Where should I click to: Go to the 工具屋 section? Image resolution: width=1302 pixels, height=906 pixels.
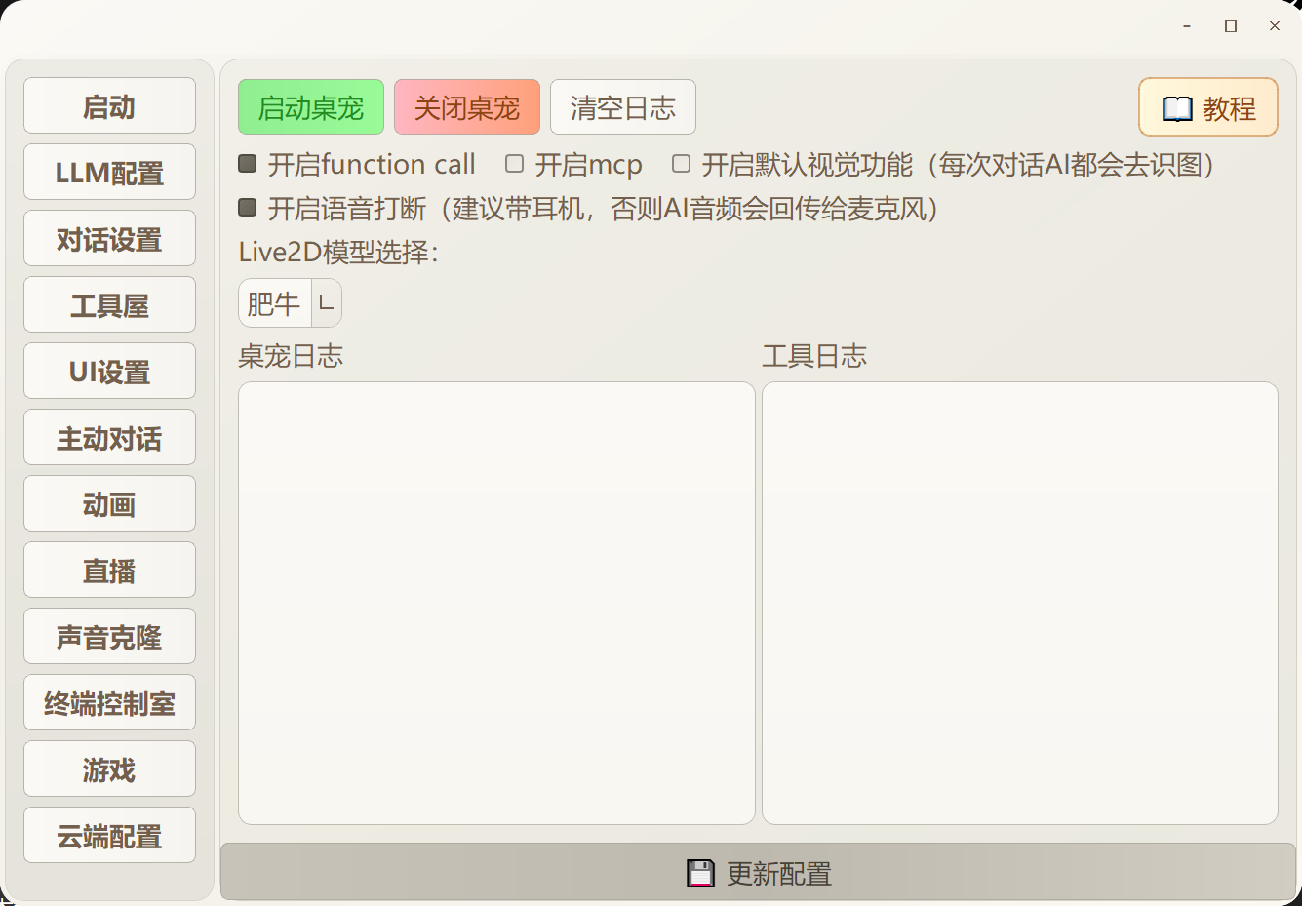point(109,304)
